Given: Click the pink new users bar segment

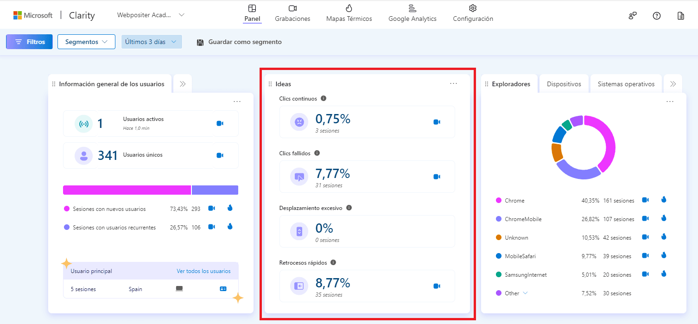Looking at the screenshot, I should click(127, 190).
